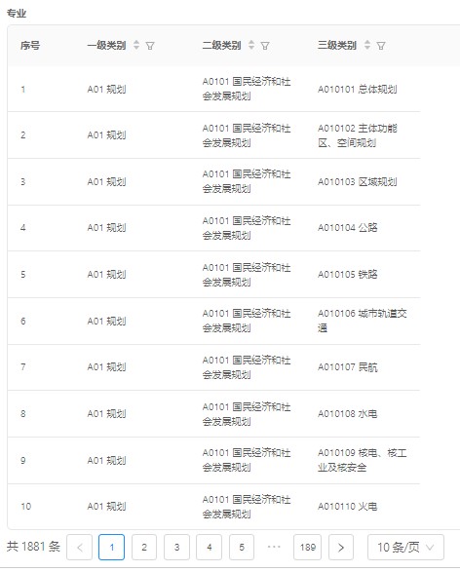Open the filter for 一级类别 column
Viewport: 460px width, 572px height.
click(150, 46)
